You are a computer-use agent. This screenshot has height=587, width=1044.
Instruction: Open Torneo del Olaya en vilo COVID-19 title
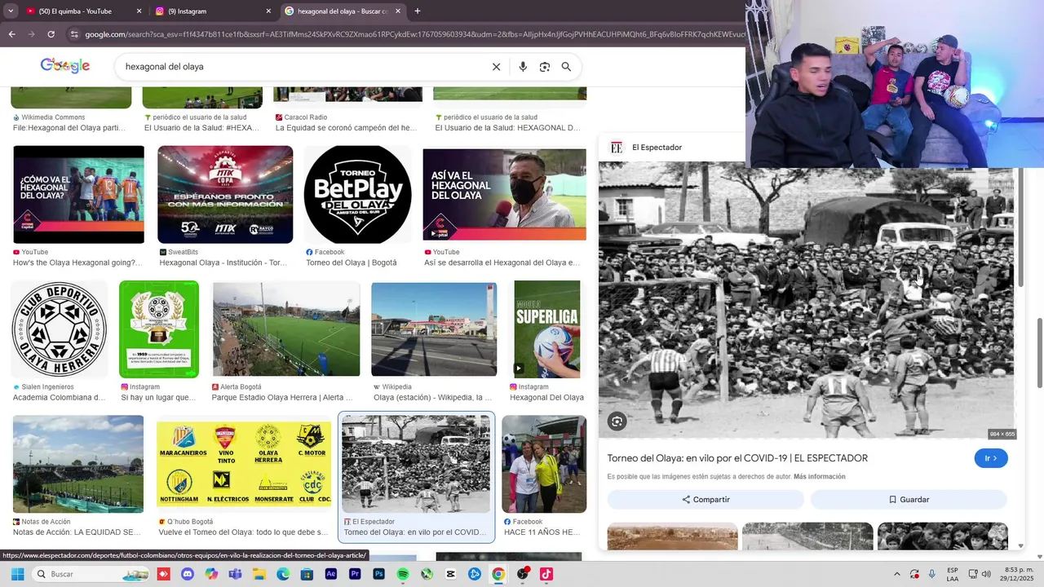(737, 458)
